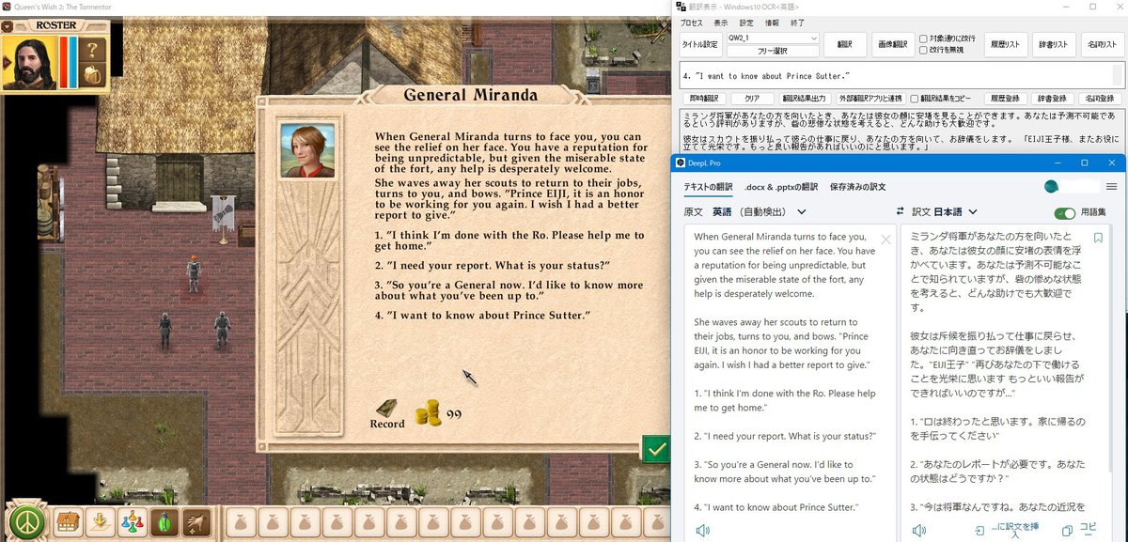Open the 設定 menu
This screenshot has height=542, width=1128.
pyautogui.click(x=746, y=22)
